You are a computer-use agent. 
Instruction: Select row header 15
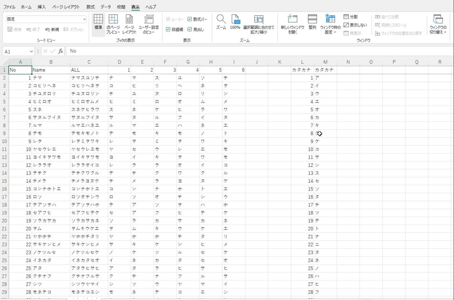click(x=4, y=181)
